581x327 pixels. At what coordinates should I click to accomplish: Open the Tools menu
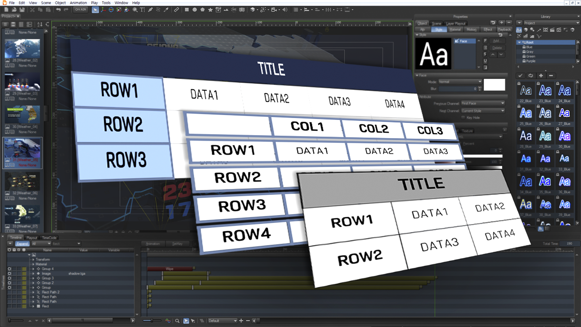click(x=106, y=3)
